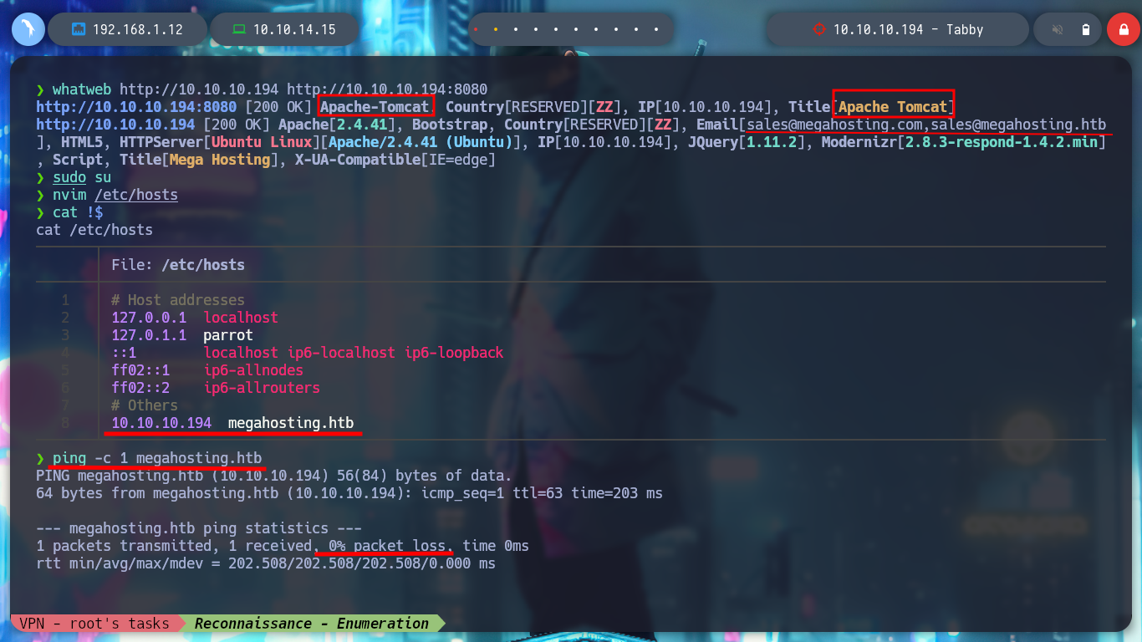Click the "ip6-allnodes" host entry
This screenshot has width=1142, height=642.
coord(253,370)
